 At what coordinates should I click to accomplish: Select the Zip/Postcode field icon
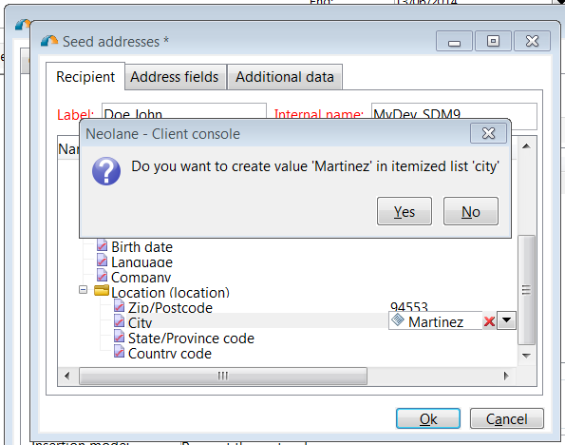point(119,305)
